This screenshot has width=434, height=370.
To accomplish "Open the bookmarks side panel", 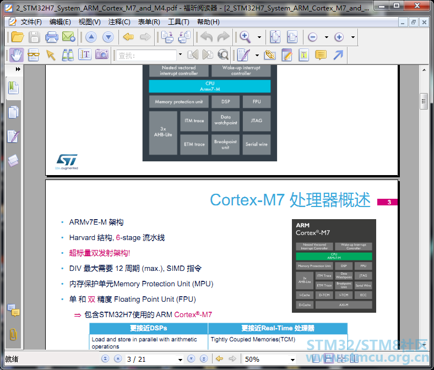I will 13,88.
